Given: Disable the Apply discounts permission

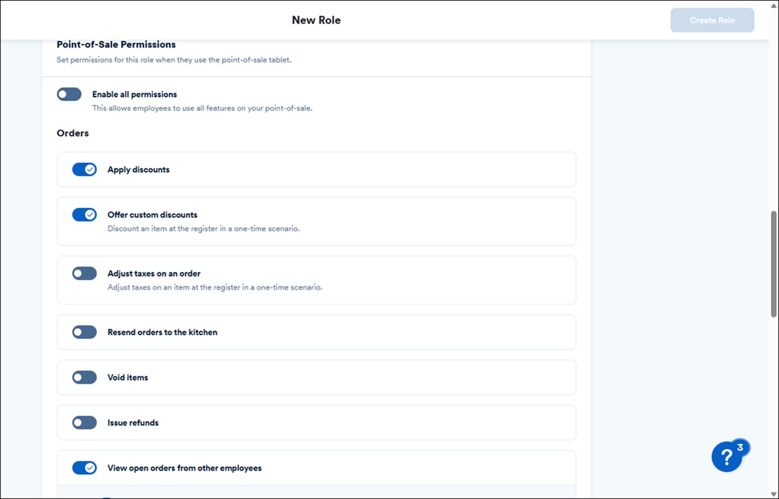Looking at the screenshot, I should (x=84, y=169).
